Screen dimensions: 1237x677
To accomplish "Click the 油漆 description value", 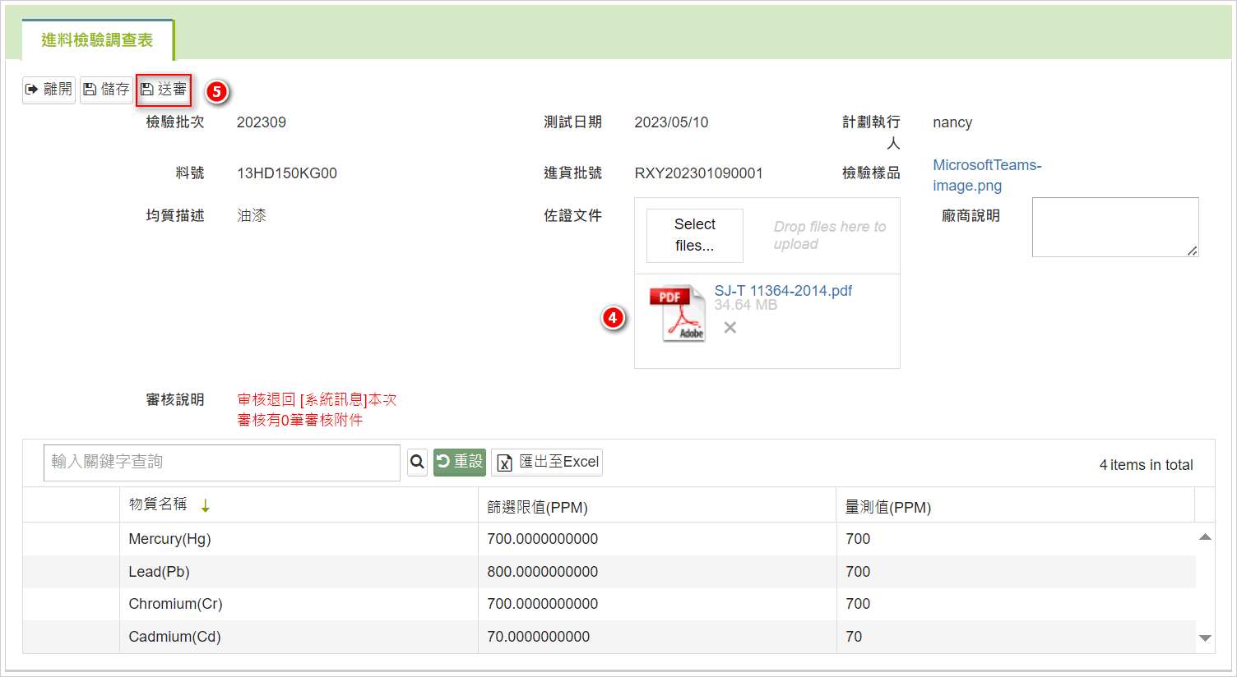I will click(x=252, y=215).
